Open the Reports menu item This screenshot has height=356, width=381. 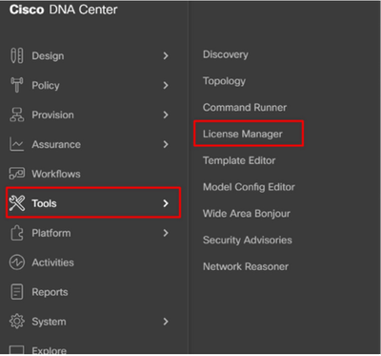[x=50, y=292]
